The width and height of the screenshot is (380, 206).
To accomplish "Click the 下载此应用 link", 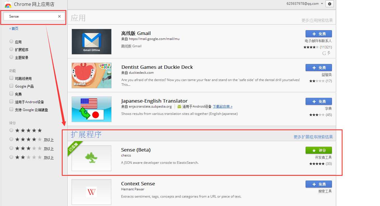I will [223, 106].
